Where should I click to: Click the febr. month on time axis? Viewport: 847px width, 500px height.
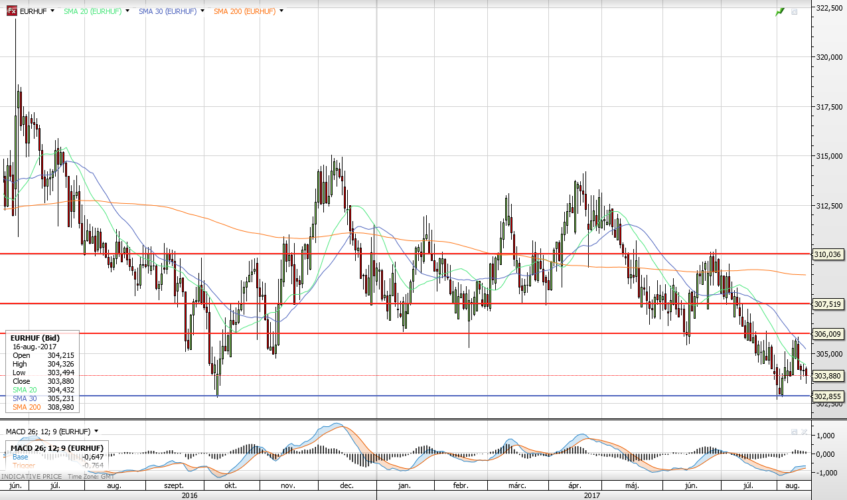(x=460, y=486)
